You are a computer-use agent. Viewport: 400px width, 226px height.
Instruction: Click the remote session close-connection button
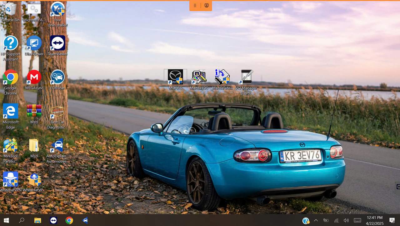coord(207,5)
